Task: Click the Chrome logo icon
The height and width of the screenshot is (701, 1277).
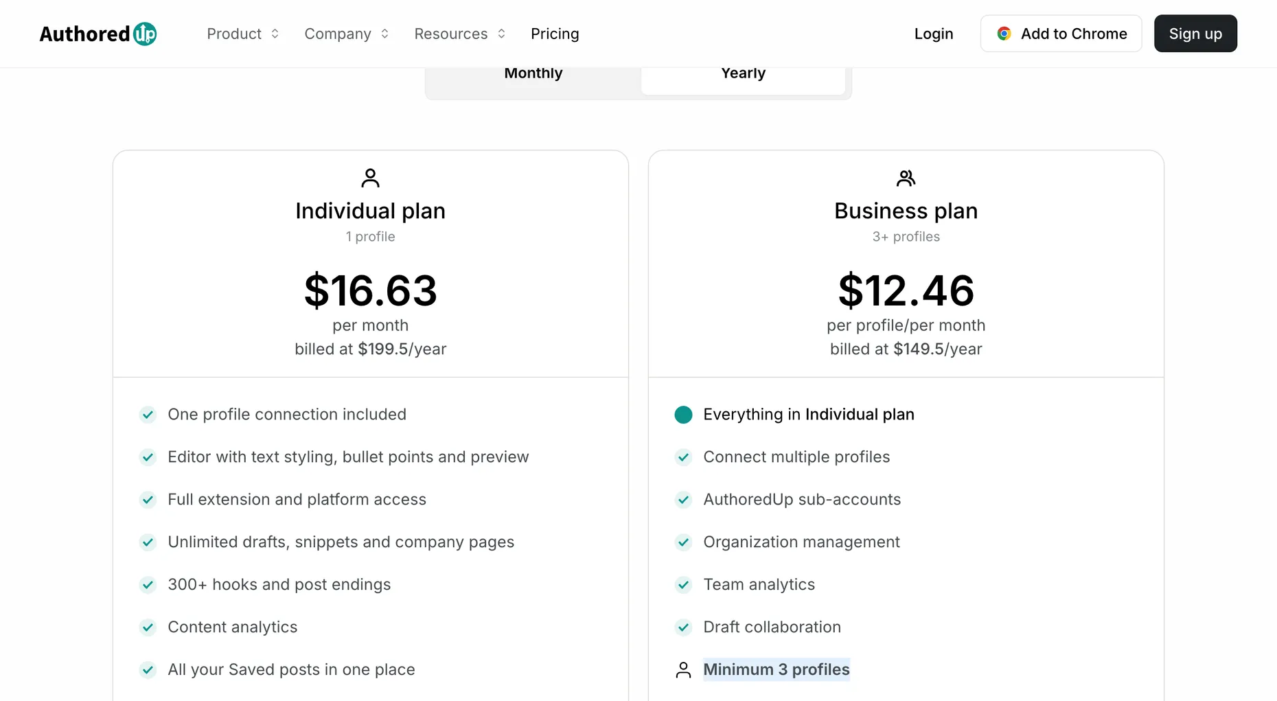Action: 1004,34
